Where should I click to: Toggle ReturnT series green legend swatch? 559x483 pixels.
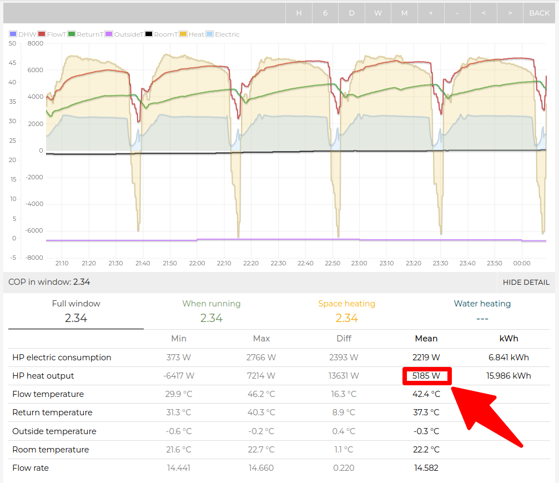point(72,34)
